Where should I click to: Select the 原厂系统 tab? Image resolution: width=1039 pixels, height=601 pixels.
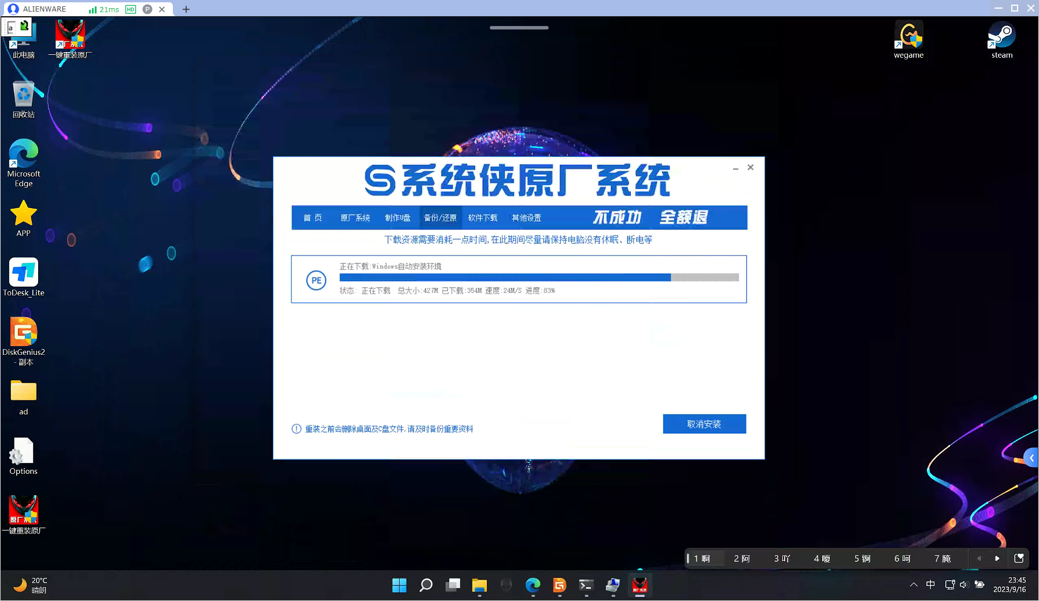tap(355, 218)
